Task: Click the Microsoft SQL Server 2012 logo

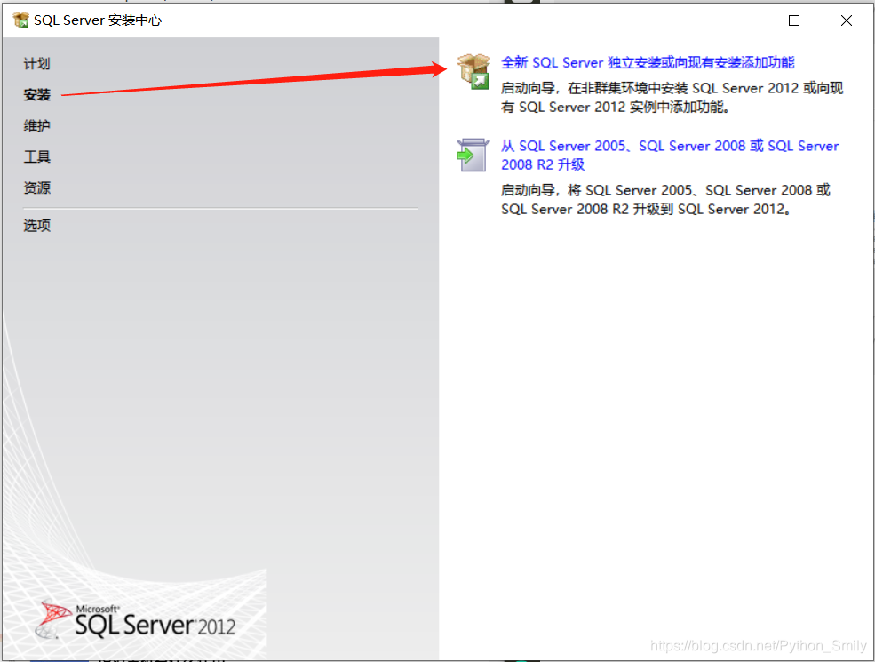Action: (x=135, y=620)
